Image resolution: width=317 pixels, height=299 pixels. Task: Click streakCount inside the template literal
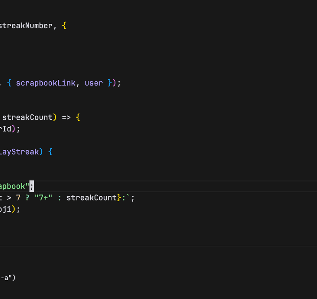92,198
